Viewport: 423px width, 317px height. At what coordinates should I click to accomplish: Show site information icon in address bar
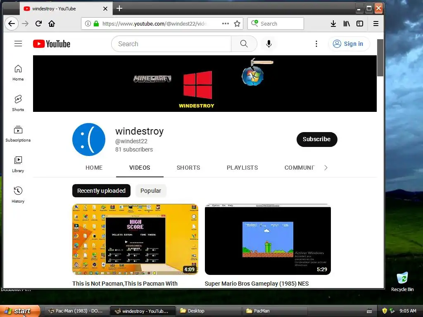point(88,24)
